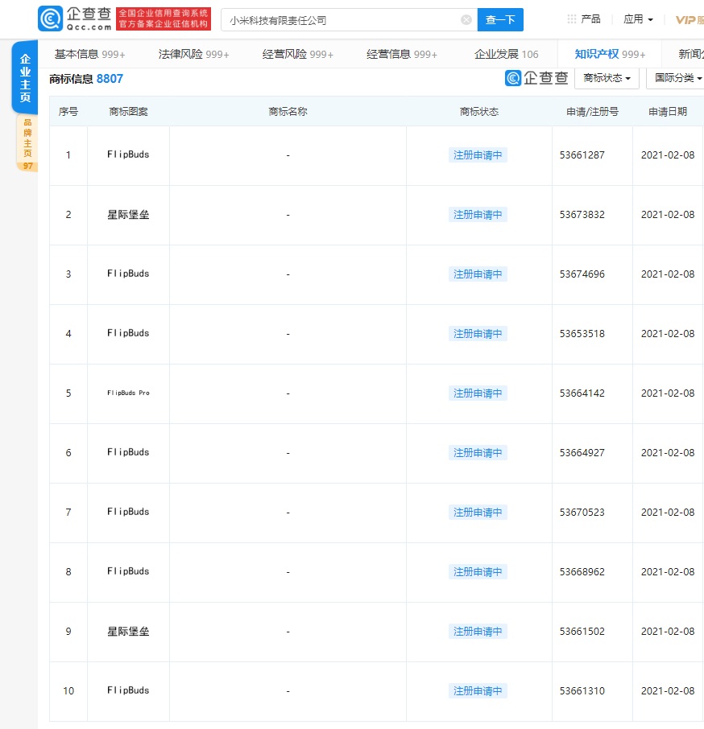Switch to the 企业发展 tab

pyautogui.click(x=506, y=55)
